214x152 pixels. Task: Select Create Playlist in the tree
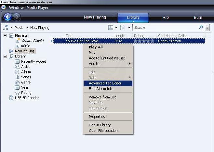pos(33,41)
